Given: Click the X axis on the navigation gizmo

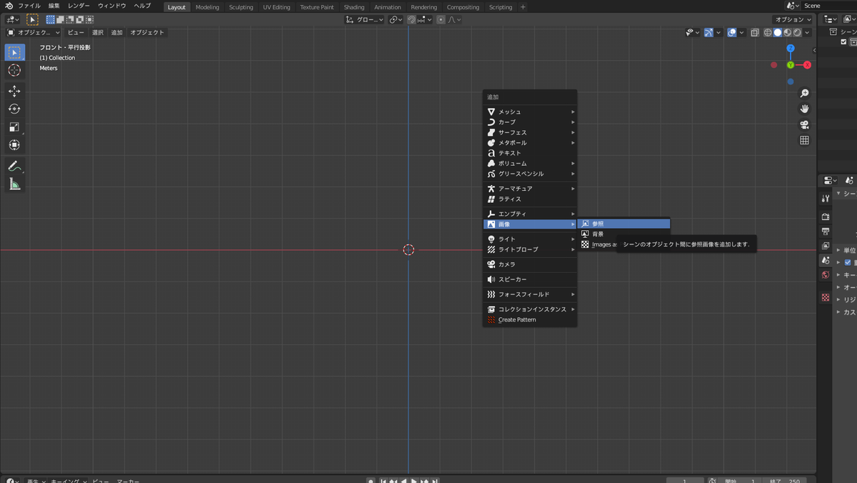Looking at the screenshot, I should click(x=807, y=65).
